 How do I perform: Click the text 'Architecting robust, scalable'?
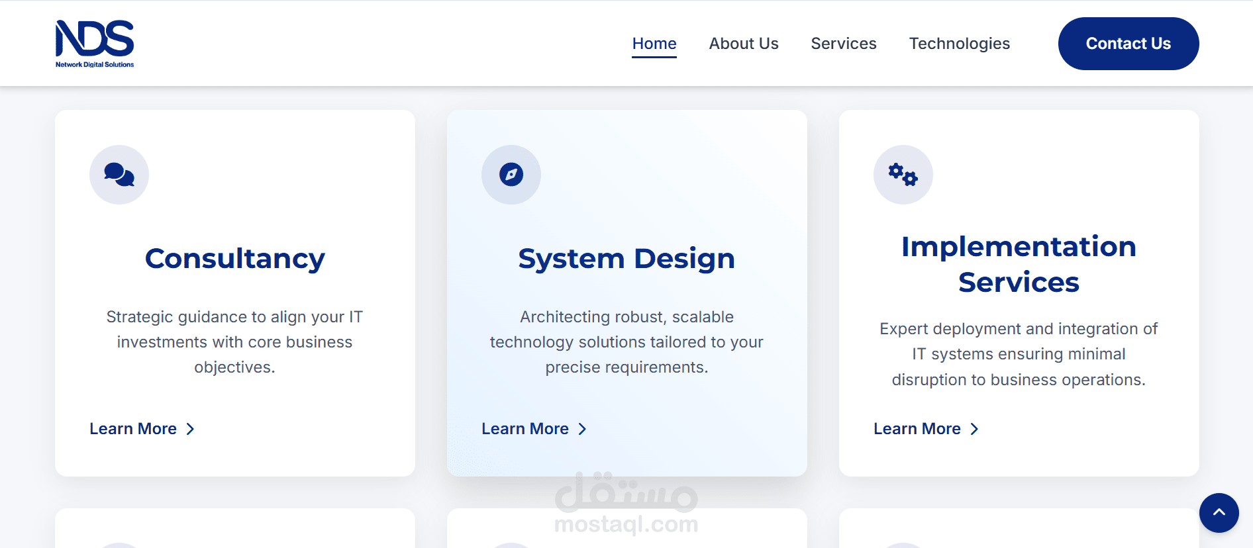coord(627,317)
